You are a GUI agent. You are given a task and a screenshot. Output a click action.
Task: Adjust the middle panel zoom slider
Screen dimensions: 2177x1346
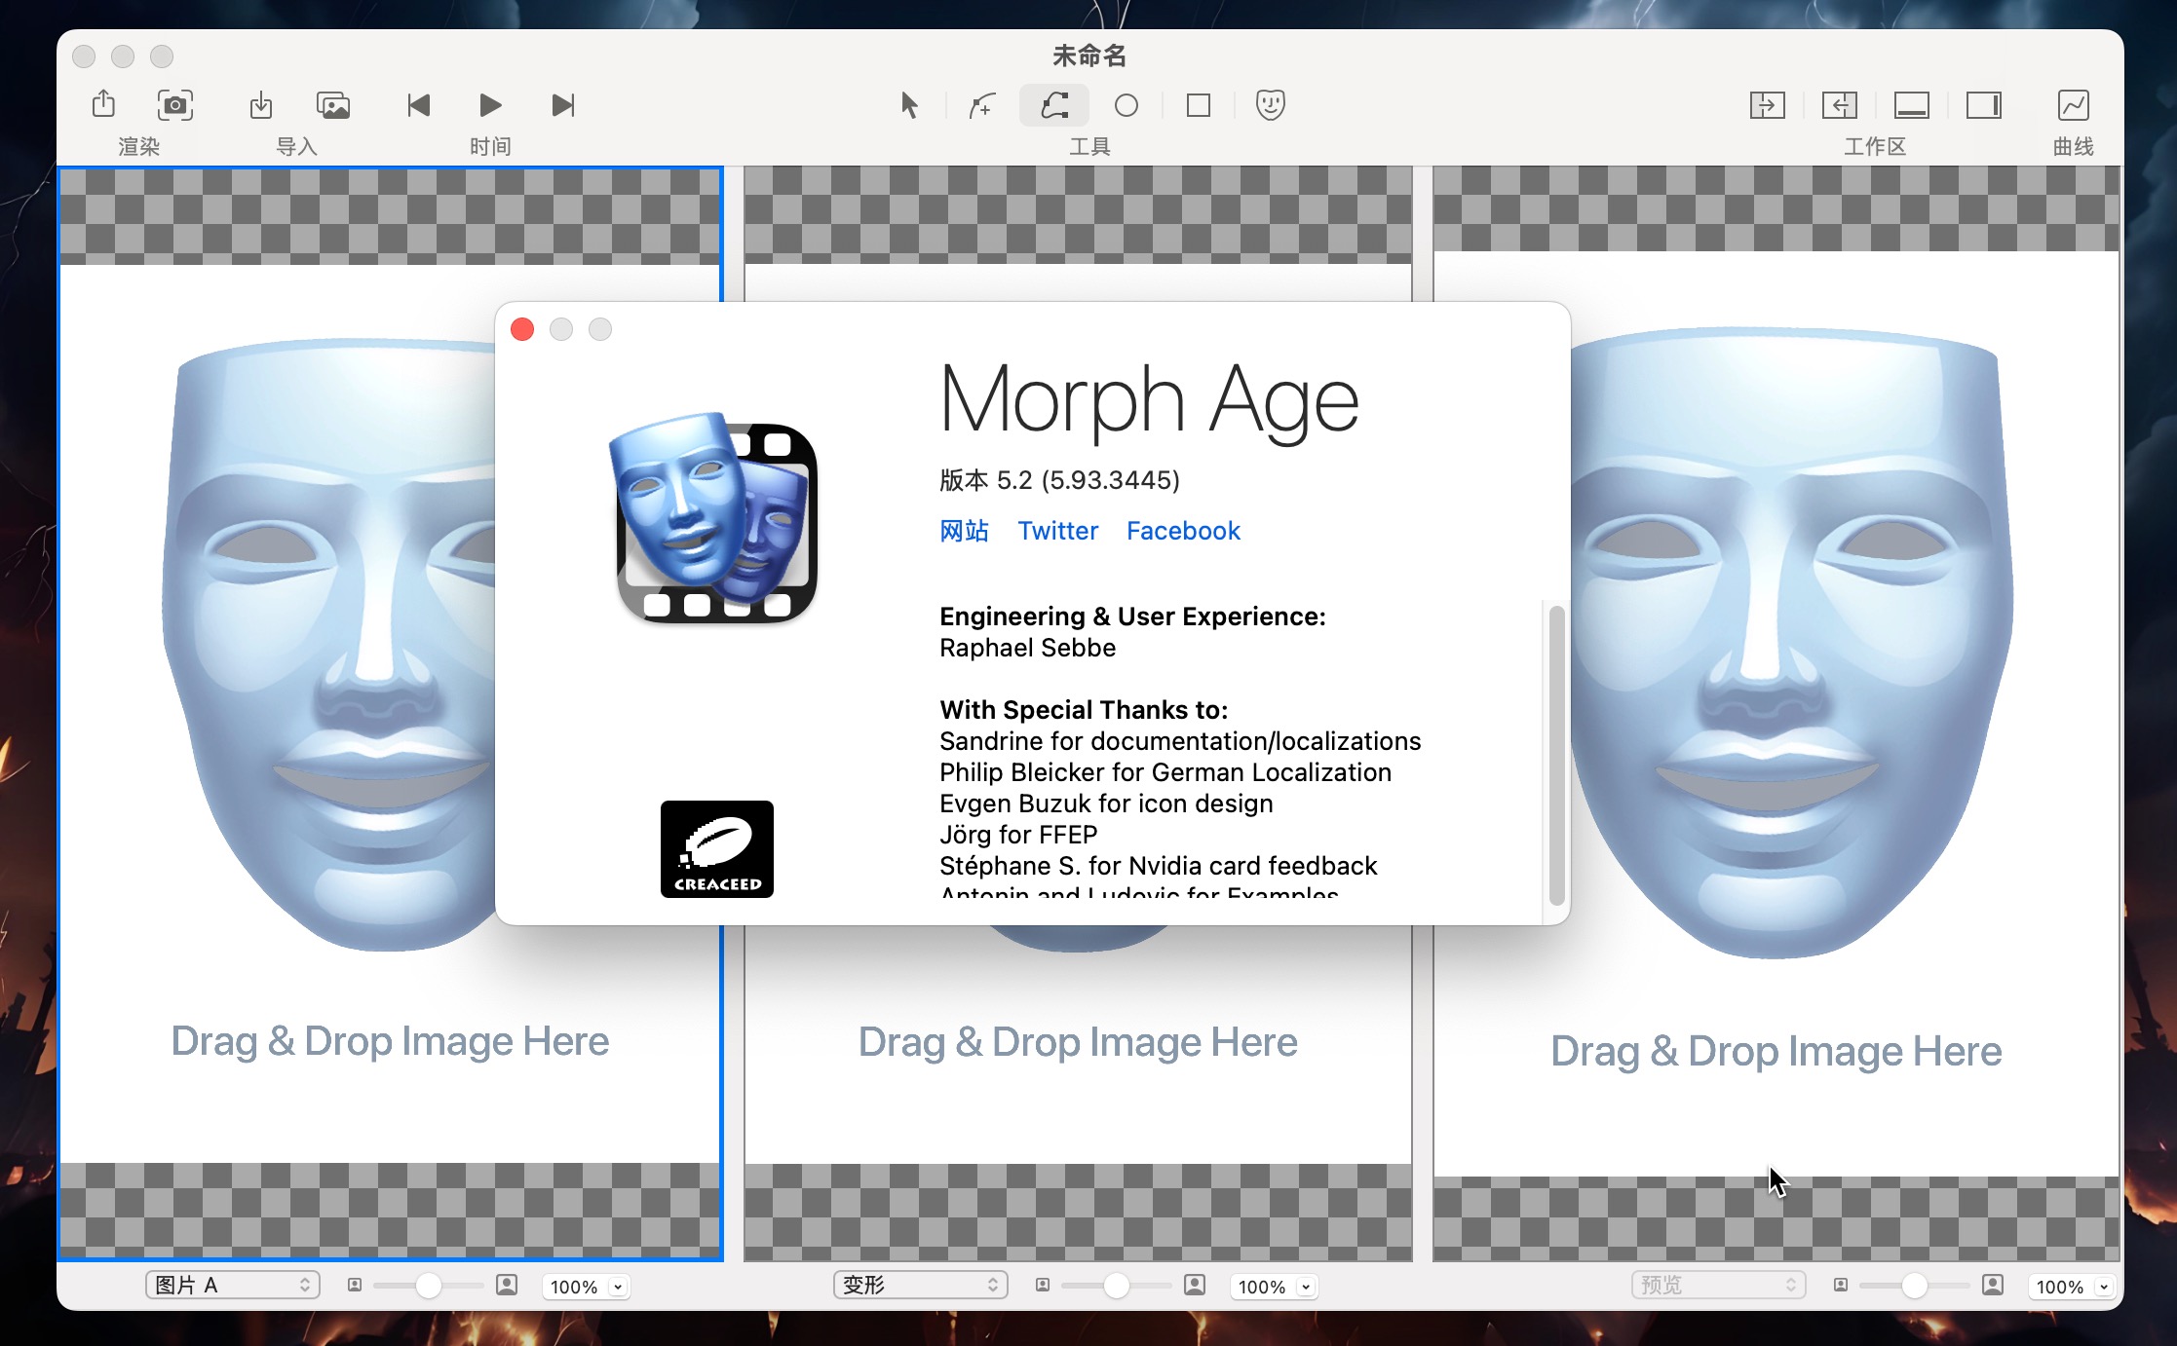[1117, 1286]
